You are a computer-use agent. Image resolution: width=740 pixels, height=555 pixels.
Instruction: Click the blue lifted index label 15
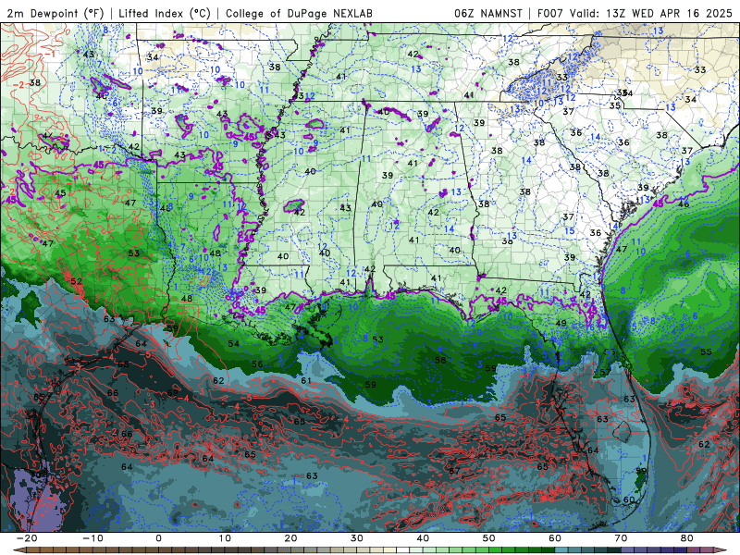[570, 230]
